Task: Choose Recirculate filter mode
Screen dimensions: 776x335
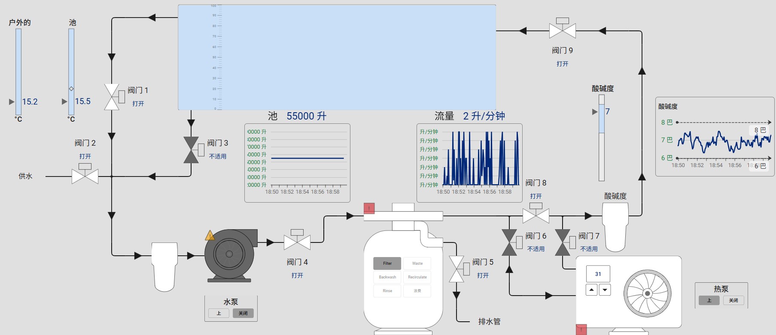Action: click(417, 277)
